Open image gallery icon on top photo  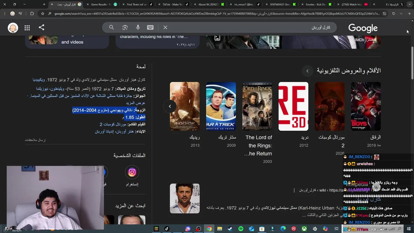point(217,38)
